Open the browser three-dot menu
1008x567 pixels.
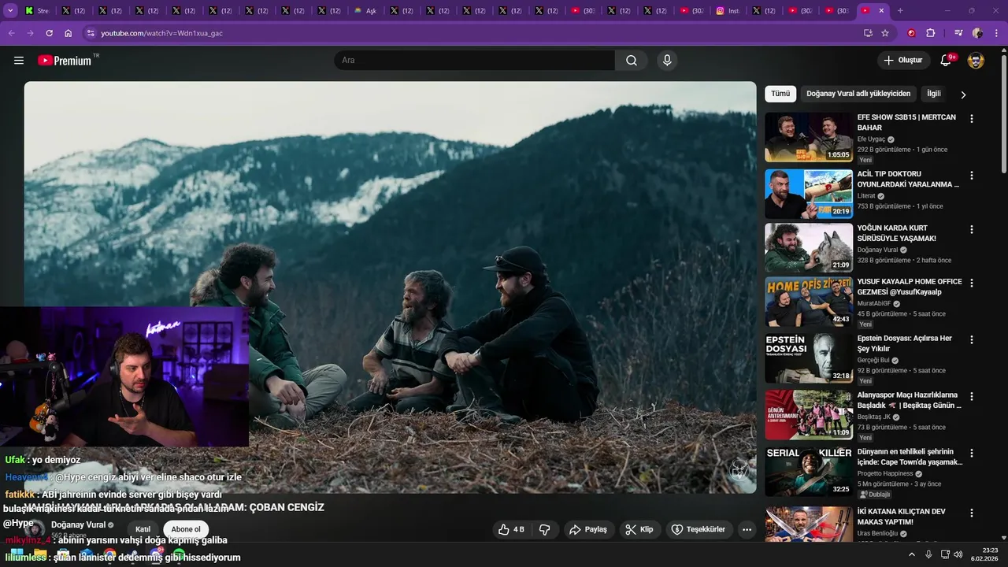click(996, 33)
